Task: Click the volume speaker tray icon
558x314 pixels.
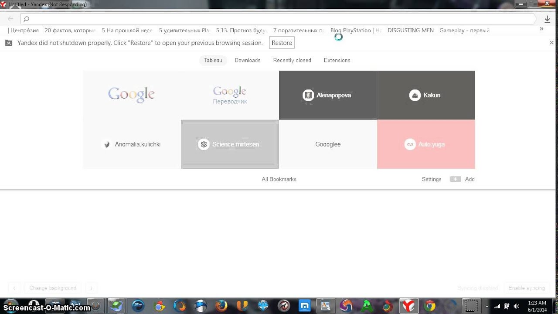Action: tap(517, 306)
